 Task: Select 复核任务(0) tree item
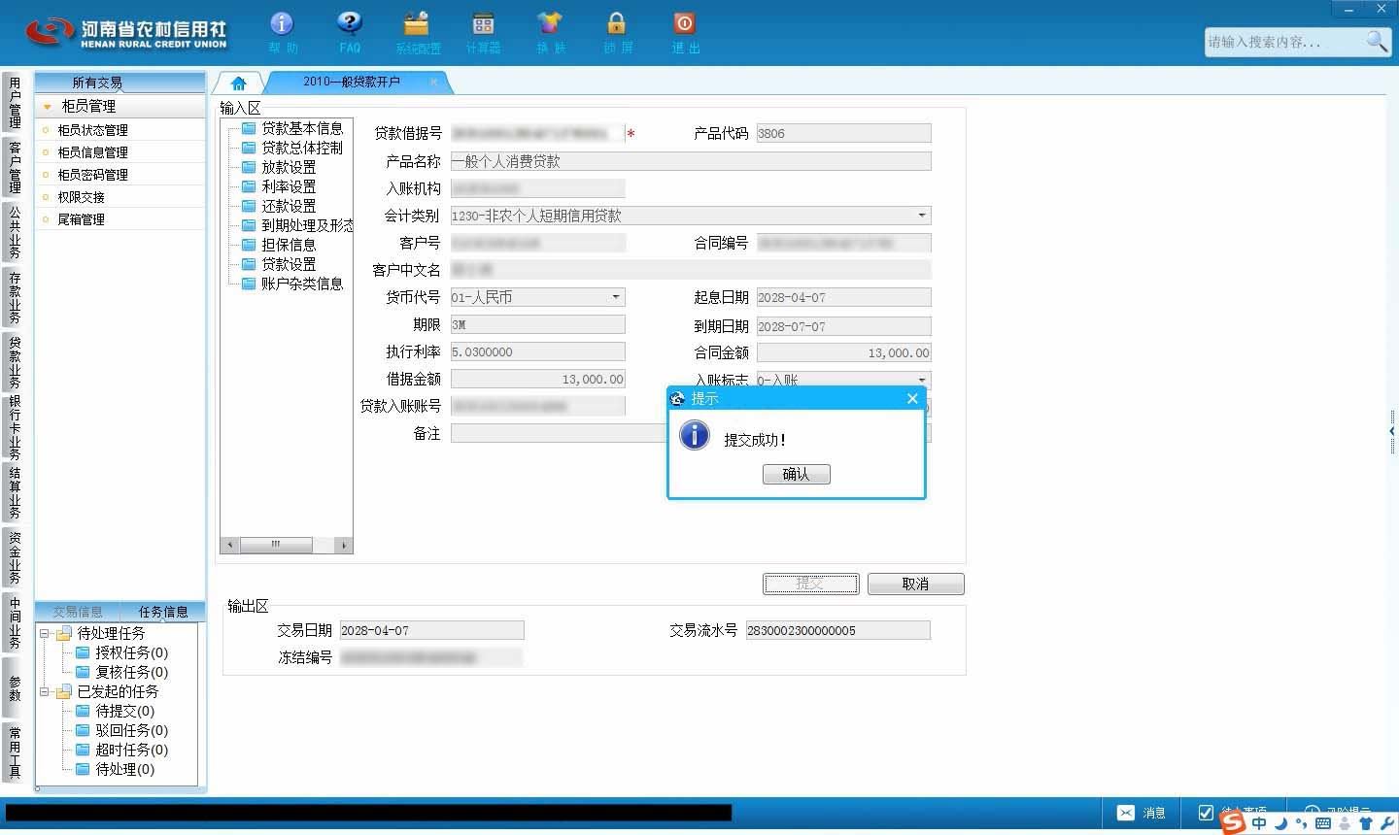pos(122,673)
